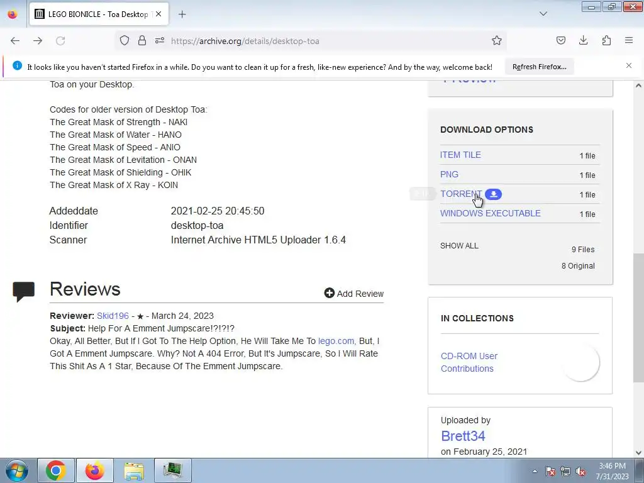Open the tracking protection shield icon
This screenshot has height=483, width=644.
click(125, 40)
